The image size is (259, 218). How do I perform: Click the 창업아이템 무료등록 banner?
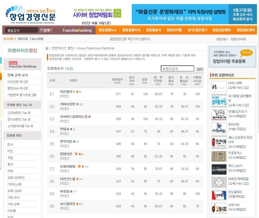[233, 57]
